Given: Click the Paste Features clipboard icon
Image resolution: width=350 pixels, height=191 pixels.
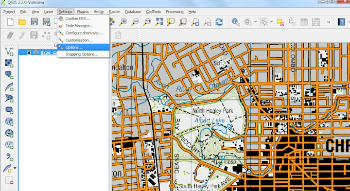Looking at the screenshot, I should coord(118,36).
